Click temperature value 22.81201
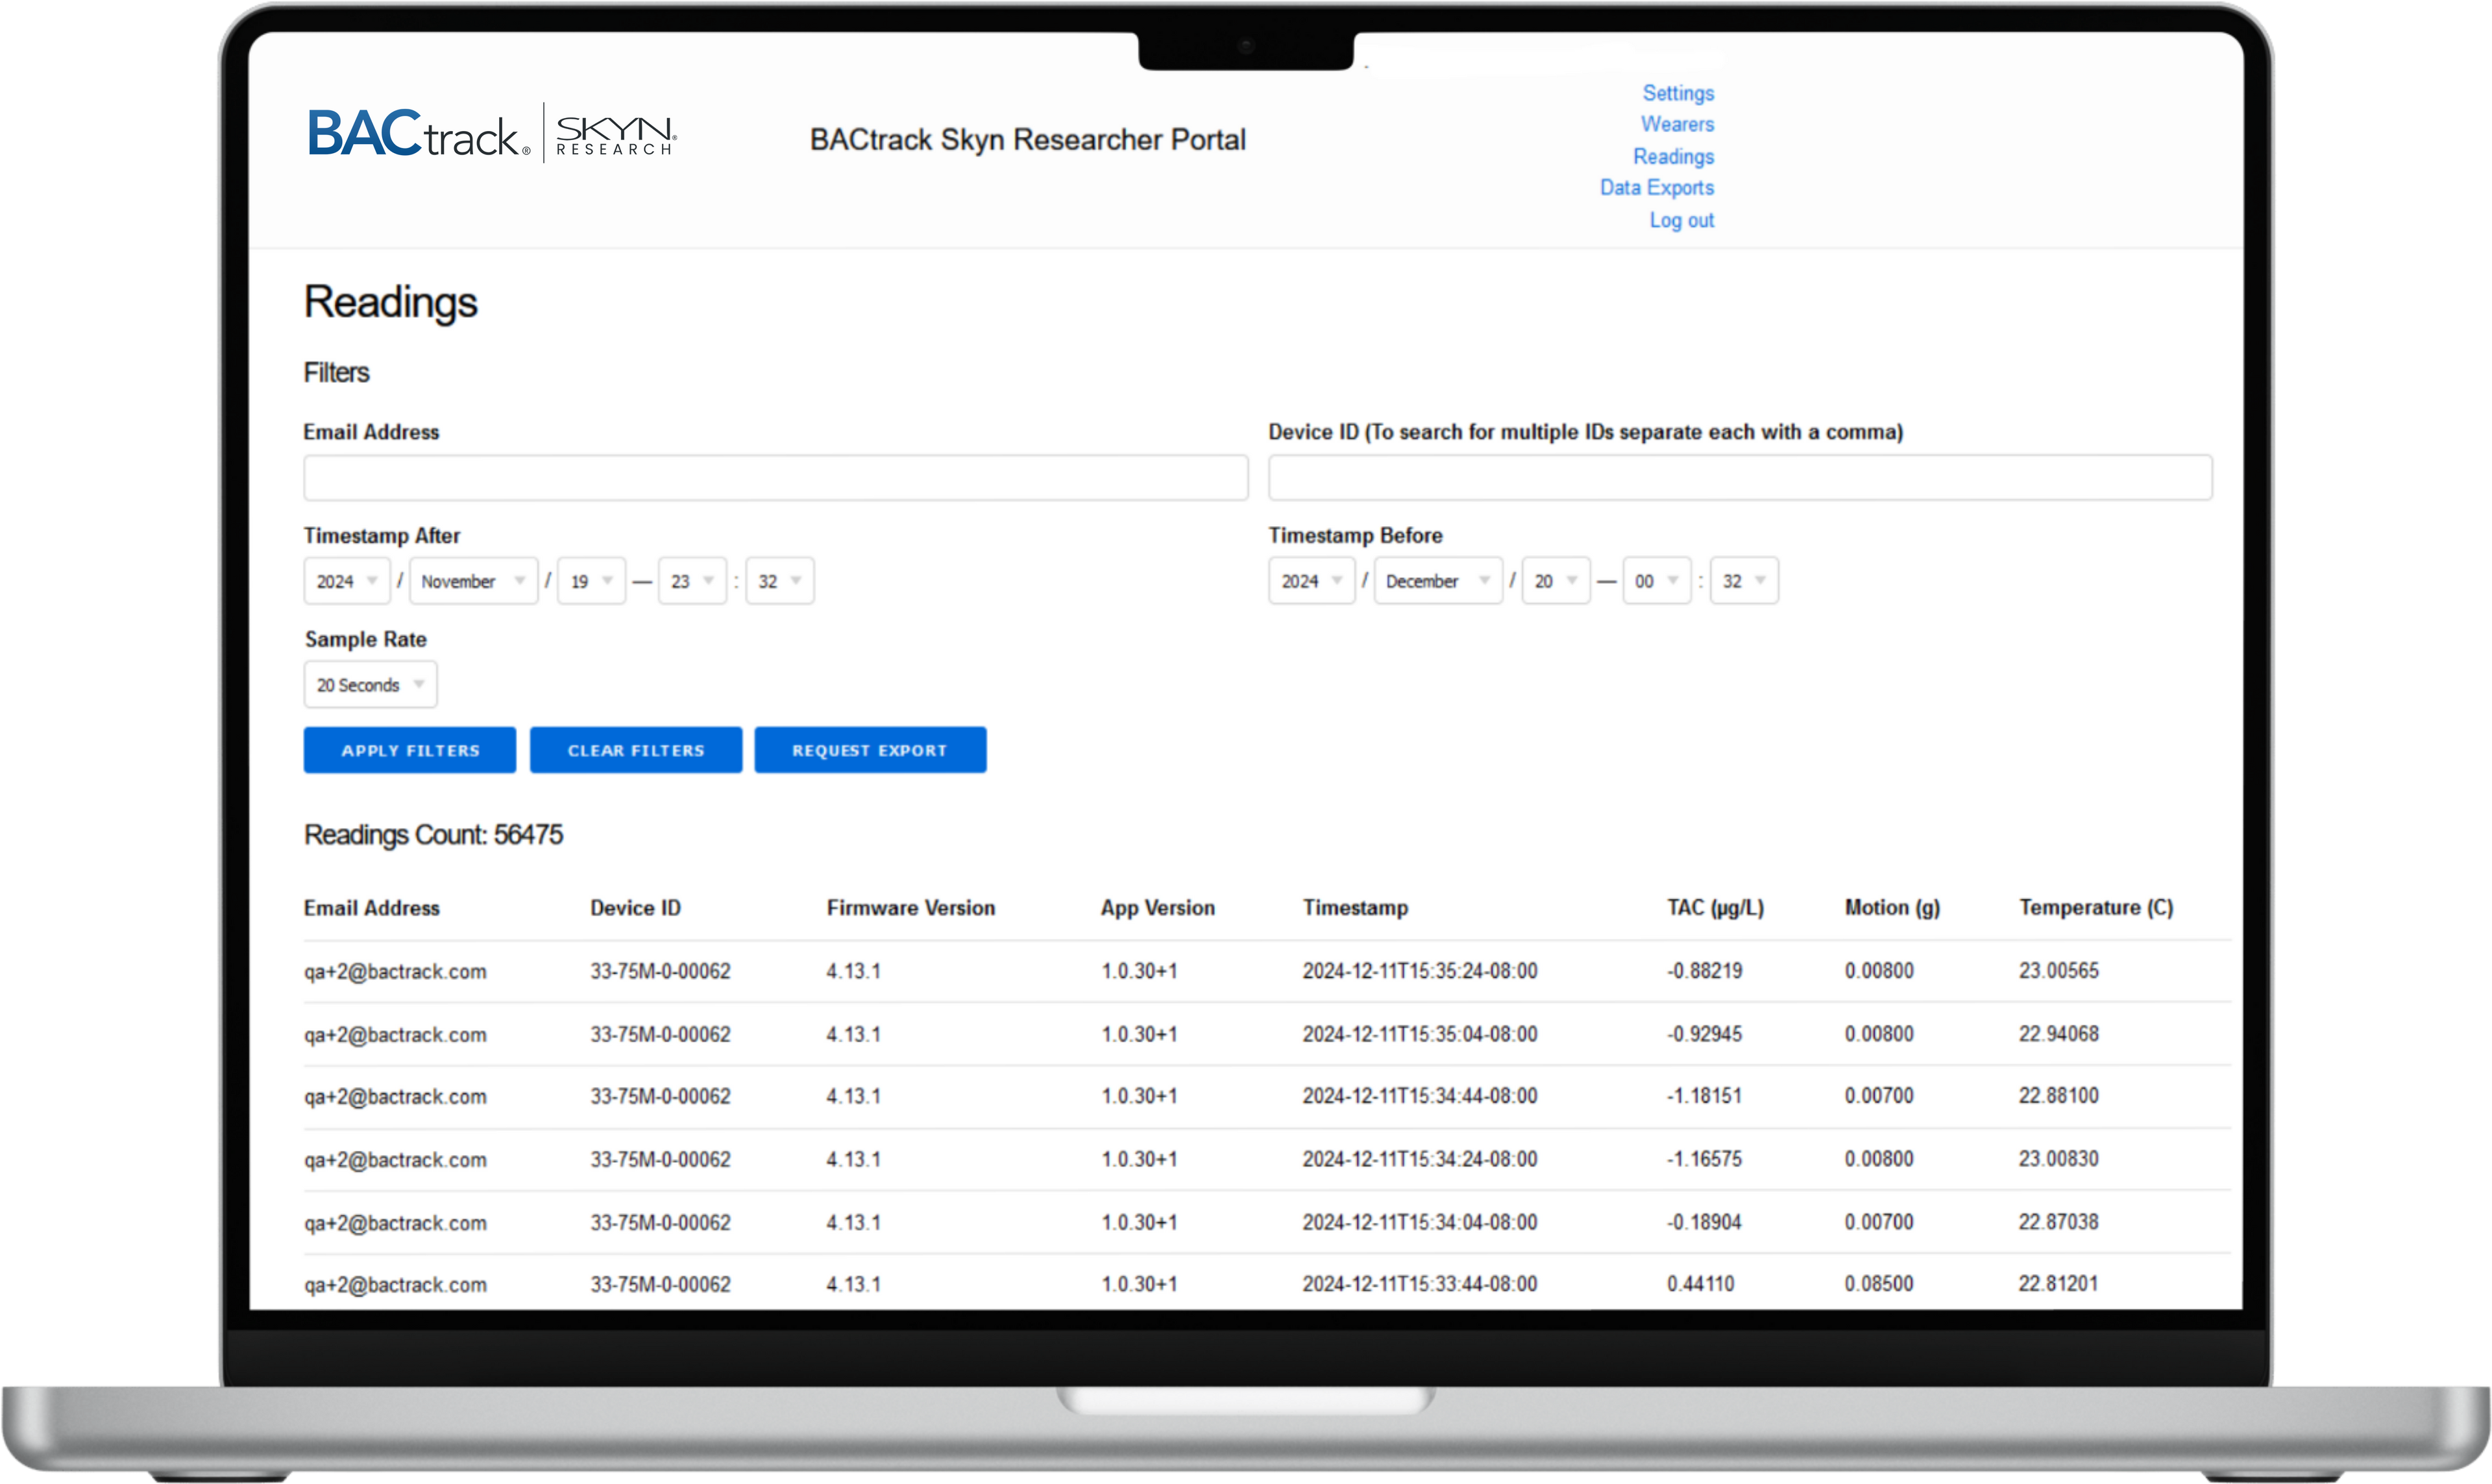 (2059, 1284)
